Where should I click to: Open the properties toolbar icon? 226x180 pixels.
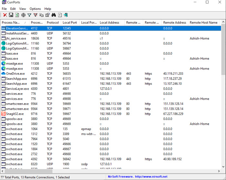pyautogui.click(x=47, y=15)
